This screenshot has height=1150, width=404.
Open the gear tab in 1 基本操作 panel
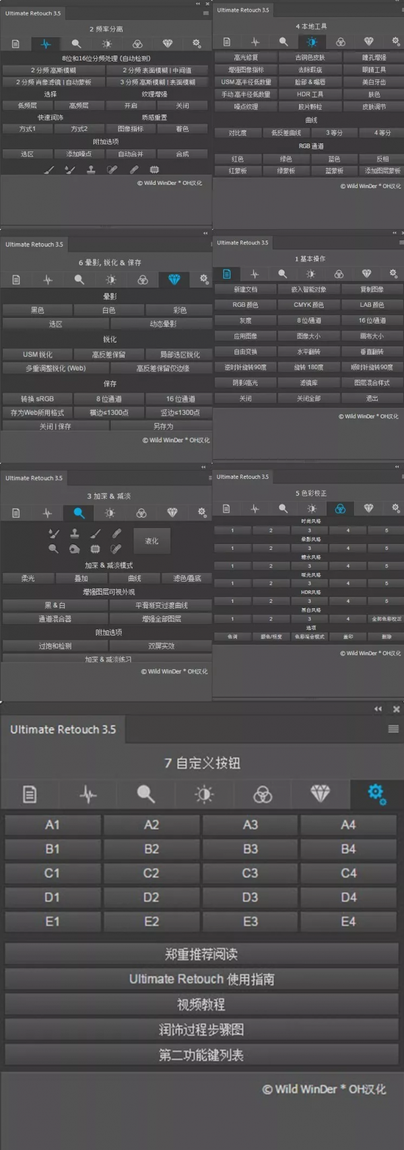(393, 274)
